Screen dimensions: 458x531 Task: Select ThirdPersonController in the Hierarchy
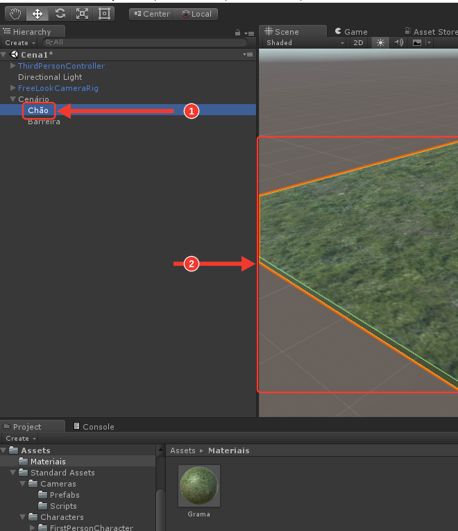pyautogui.click(x=61, y=66)
